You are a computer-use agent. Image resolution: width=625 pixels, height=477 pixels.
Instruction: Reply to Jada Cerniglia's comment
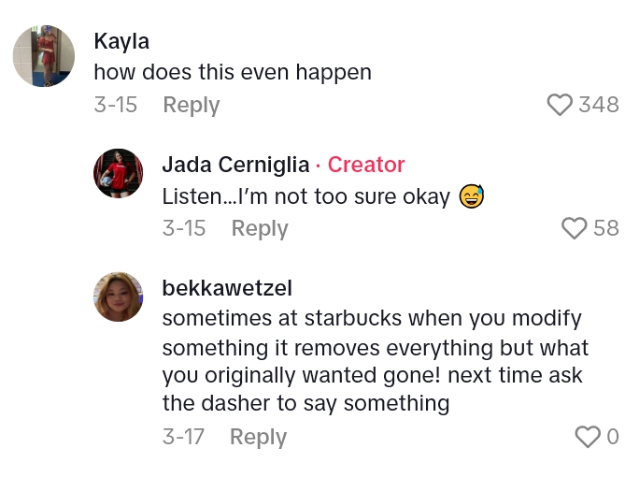pos(260,228)
